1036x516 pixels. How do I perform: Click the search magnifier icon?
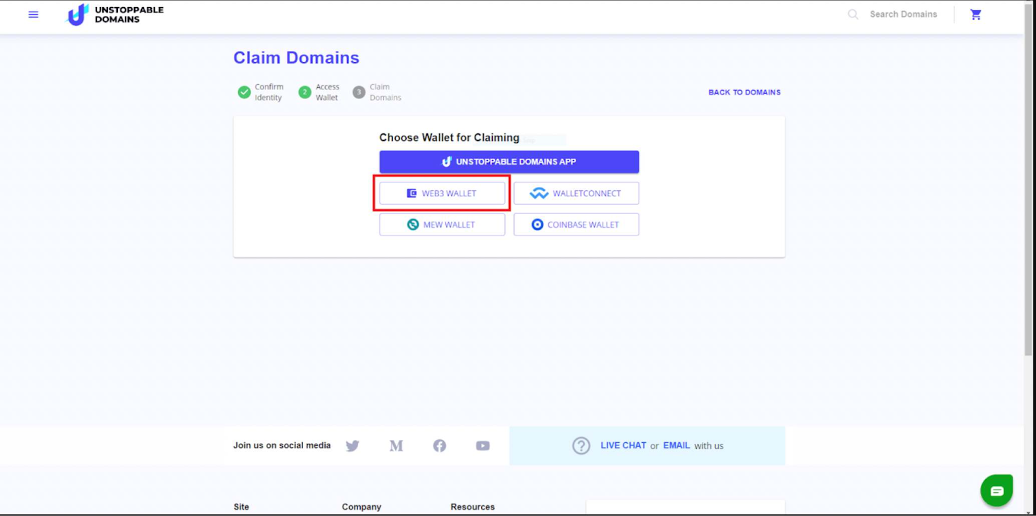pos(853,14)
